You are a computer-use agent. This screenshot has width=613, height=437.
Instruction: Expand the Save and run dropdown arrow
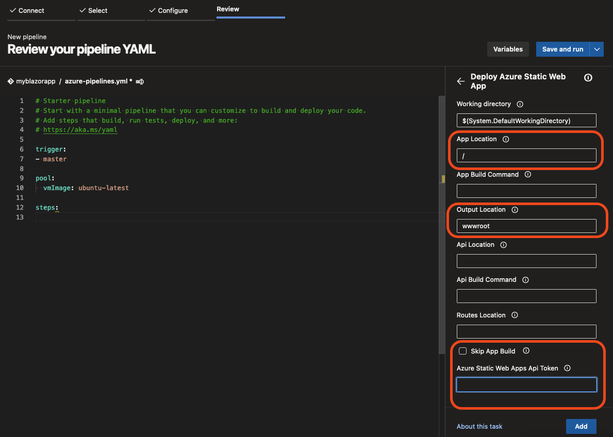coord(597,49)
